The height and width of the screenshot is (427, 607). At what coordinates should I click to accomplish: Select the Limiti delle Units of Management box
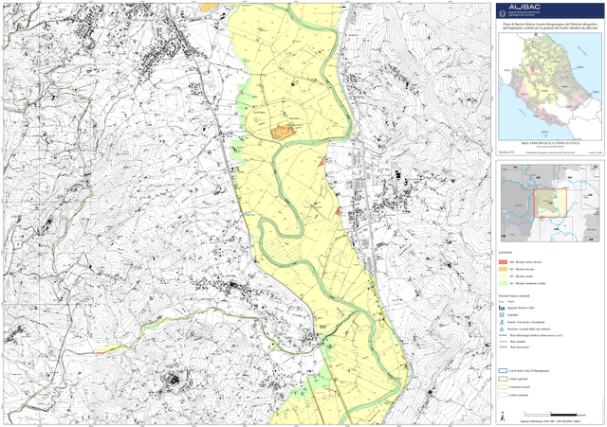click(503, 371)
